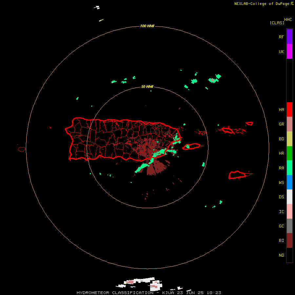Click the ND legend label
This screenshot has width=295, height=295.
pyautogui.click(x=281, y=255)
